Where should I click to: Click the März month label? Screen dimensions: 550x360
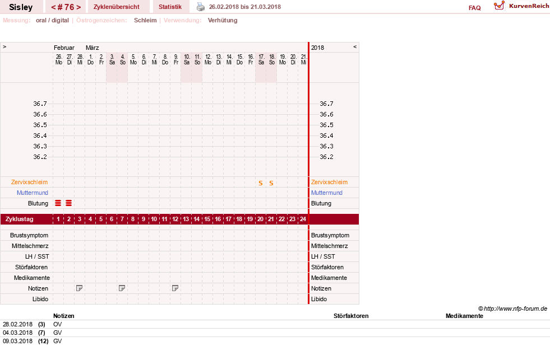coord(93,48)
